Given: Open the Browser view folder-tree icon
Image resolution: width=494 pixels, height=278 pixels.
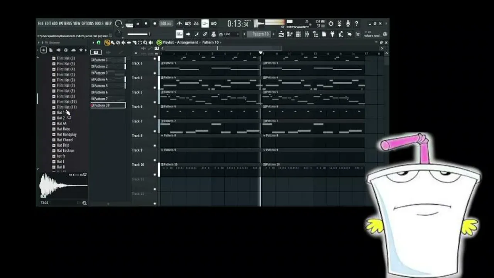Looking at the screenshot, I should [315, 34].
